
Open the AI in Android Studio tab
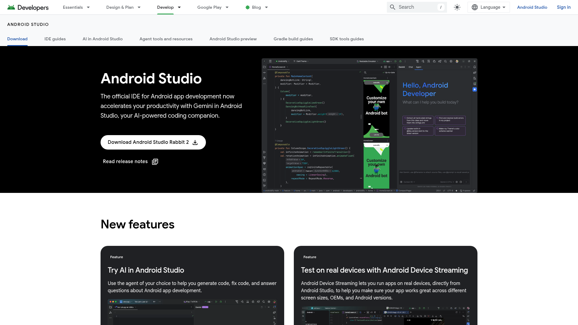click(x=103, y=39)
